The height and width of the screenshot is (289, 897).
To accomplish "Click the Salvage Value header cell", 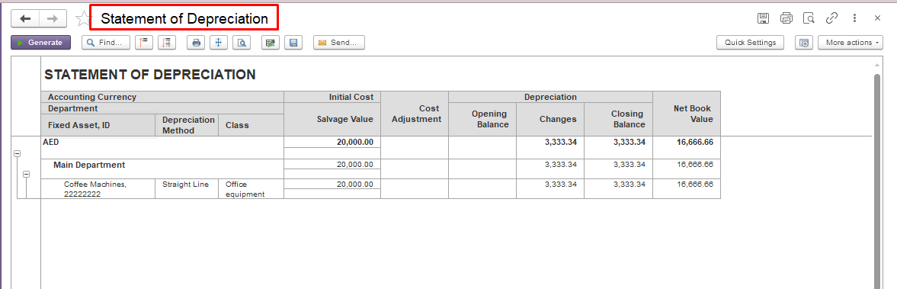I will point(332,119).
